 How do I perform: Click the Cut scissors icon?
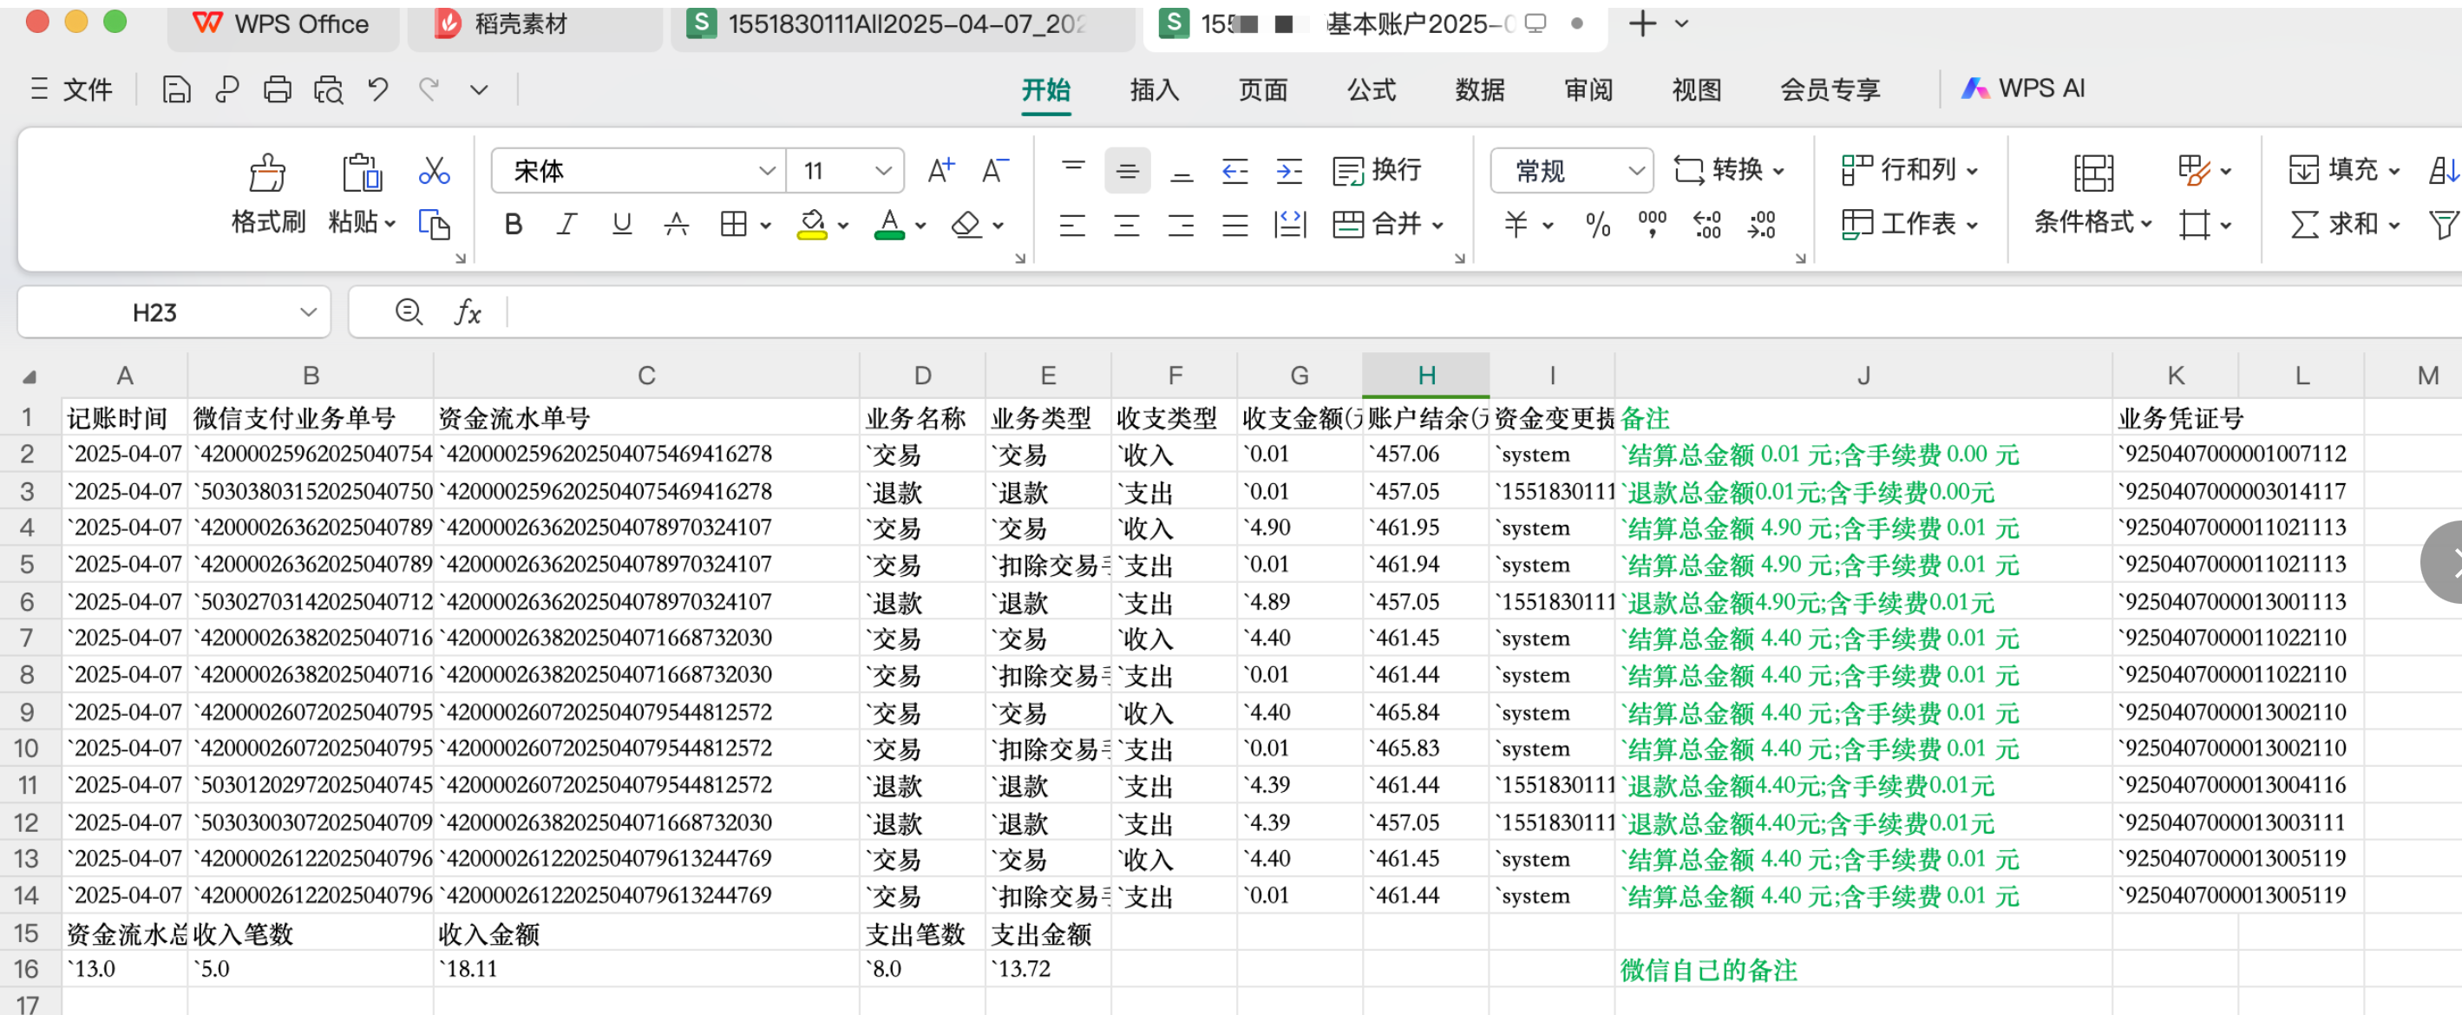coord(434,171)
